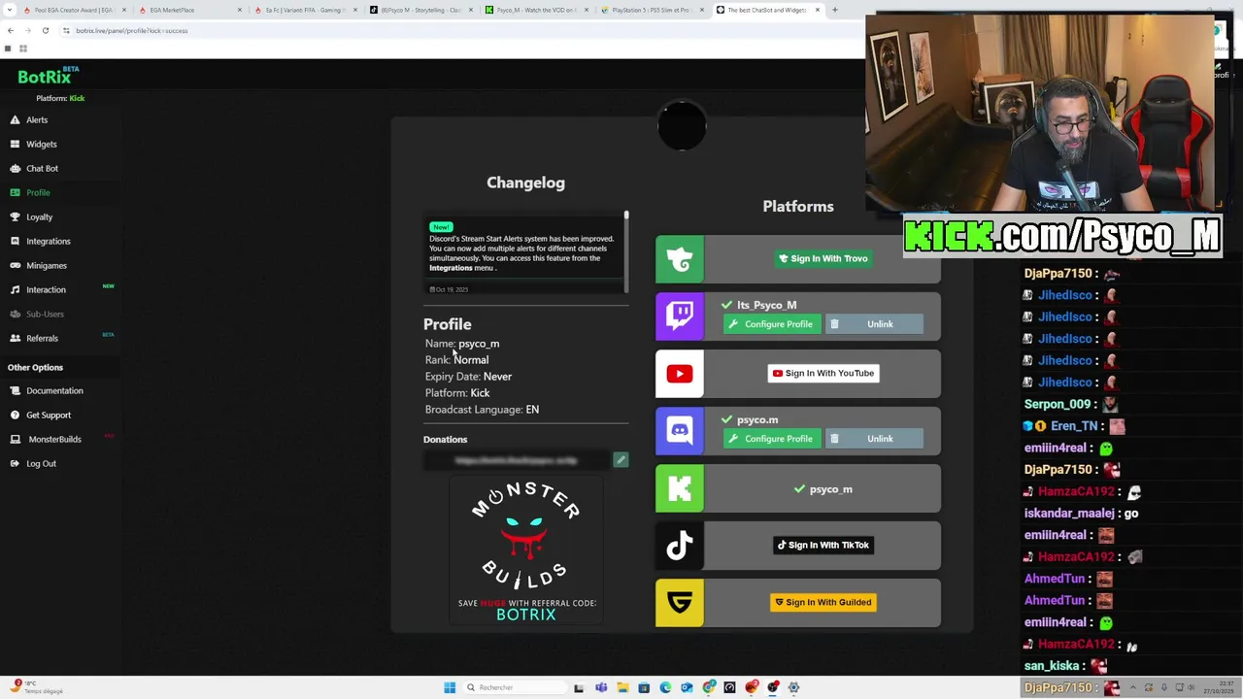Click the Guilded platform icon
This screenshot has width=1243, height=699.
coord(680,603)
